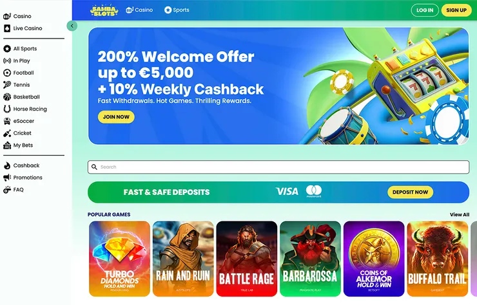Launch the Battle Rage game thumbnail
Screen dimensions: 477x305
point(247,259)
